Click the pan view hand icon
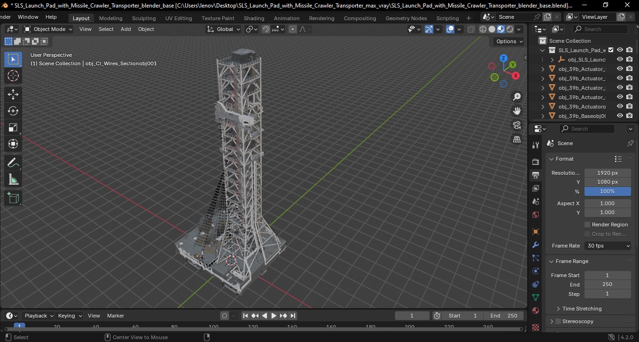Screen dimensions: 639x342 point(517,111)
